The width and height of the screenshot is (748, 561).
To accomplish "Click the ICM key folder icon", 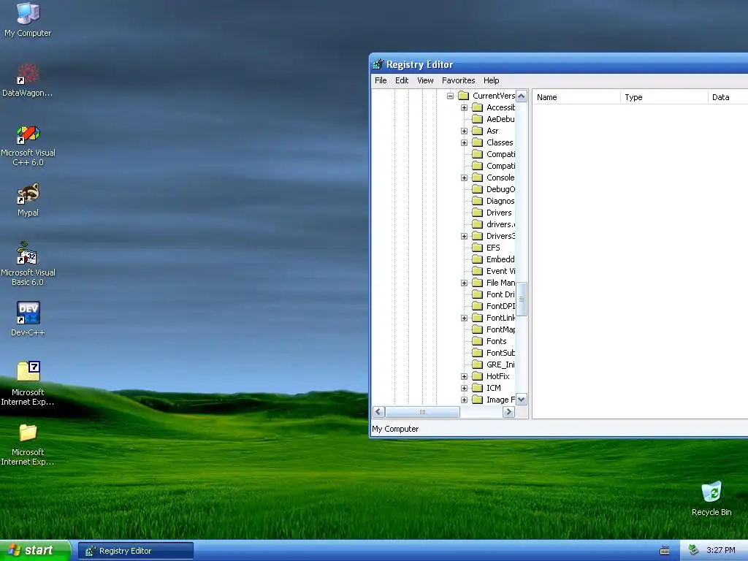I will [477, 388].
